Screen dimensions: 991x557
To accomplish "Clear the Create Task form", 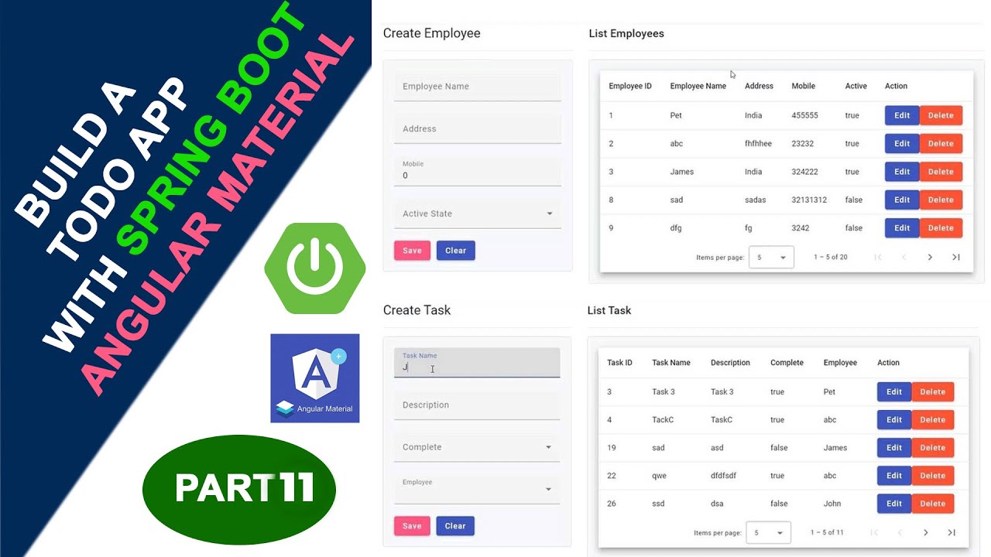I will click(x=455, y=526).
